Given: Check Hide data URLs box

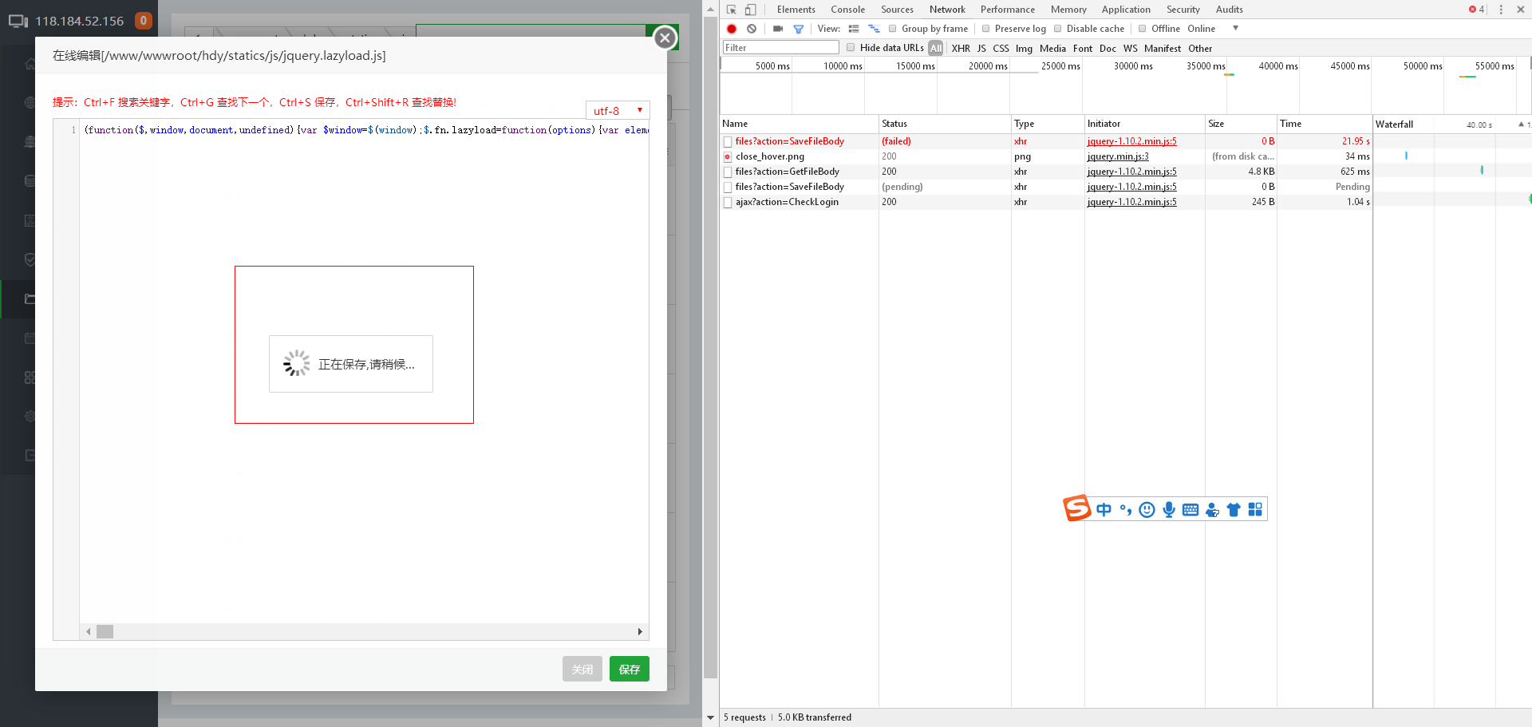Looking at the screenshot, I should pos(851,48).
